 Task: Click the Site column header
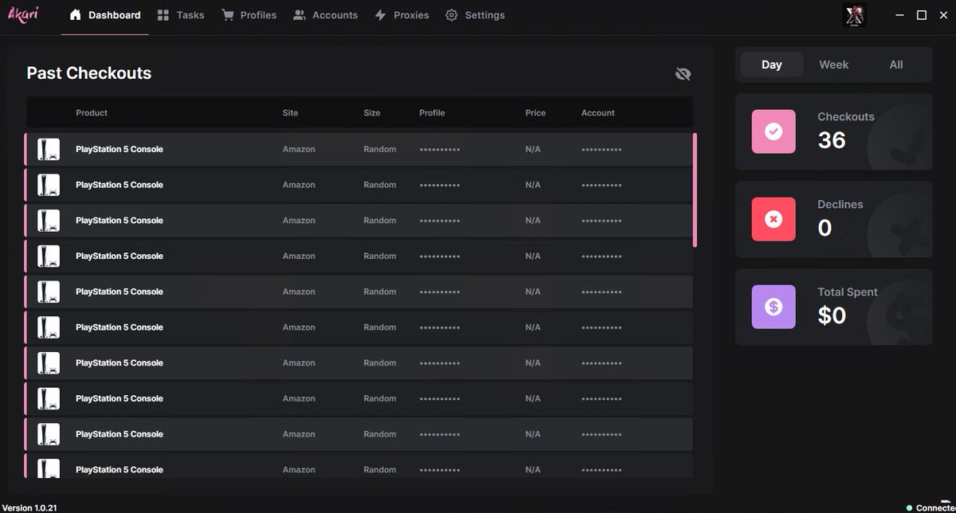coord(290,113)
